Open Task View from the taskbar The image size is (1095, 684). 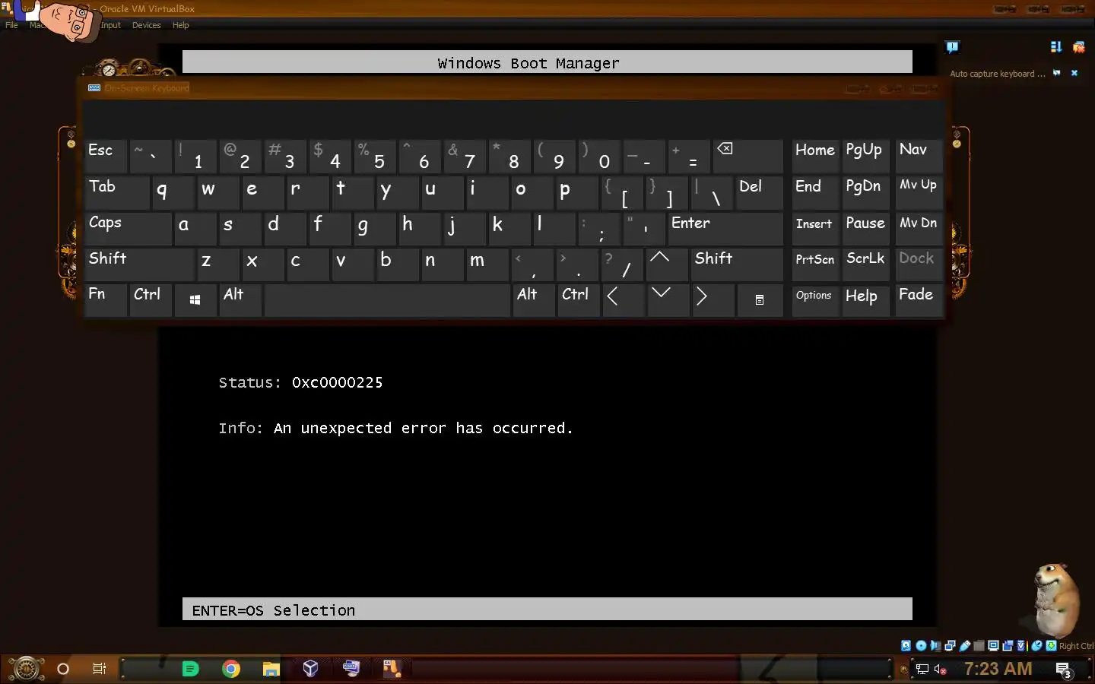99,669
